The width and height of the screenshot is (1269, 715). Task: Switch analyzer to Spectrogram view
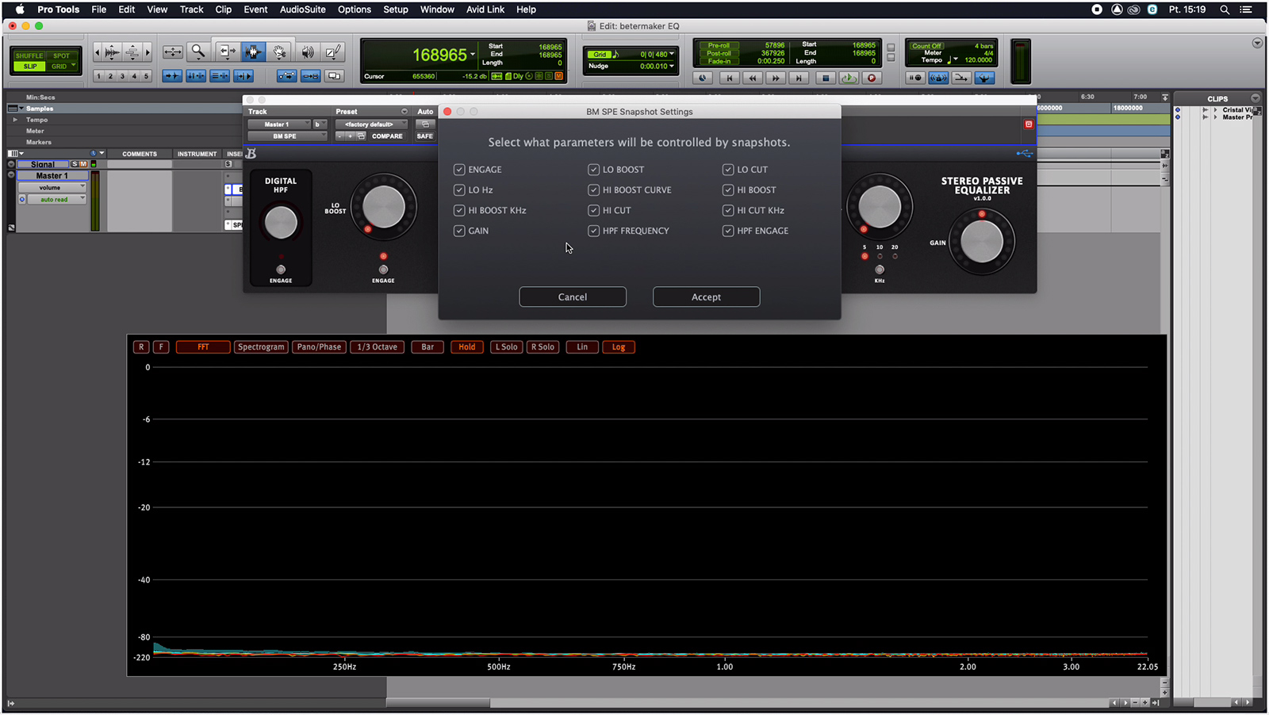click(261, 347)
